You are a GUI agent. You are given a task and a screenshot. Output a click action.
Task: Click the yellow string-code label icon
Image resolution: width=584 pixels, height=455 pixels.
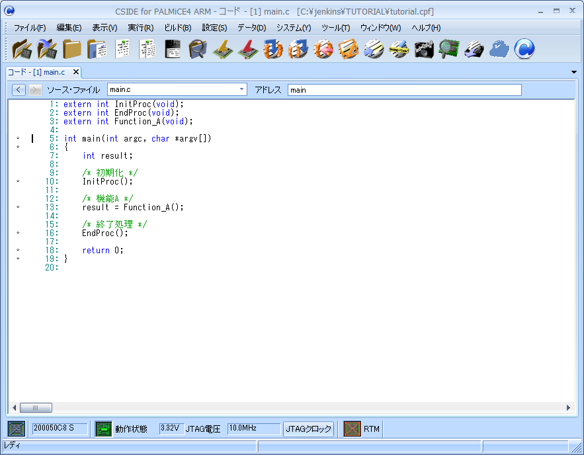(399, 49)
